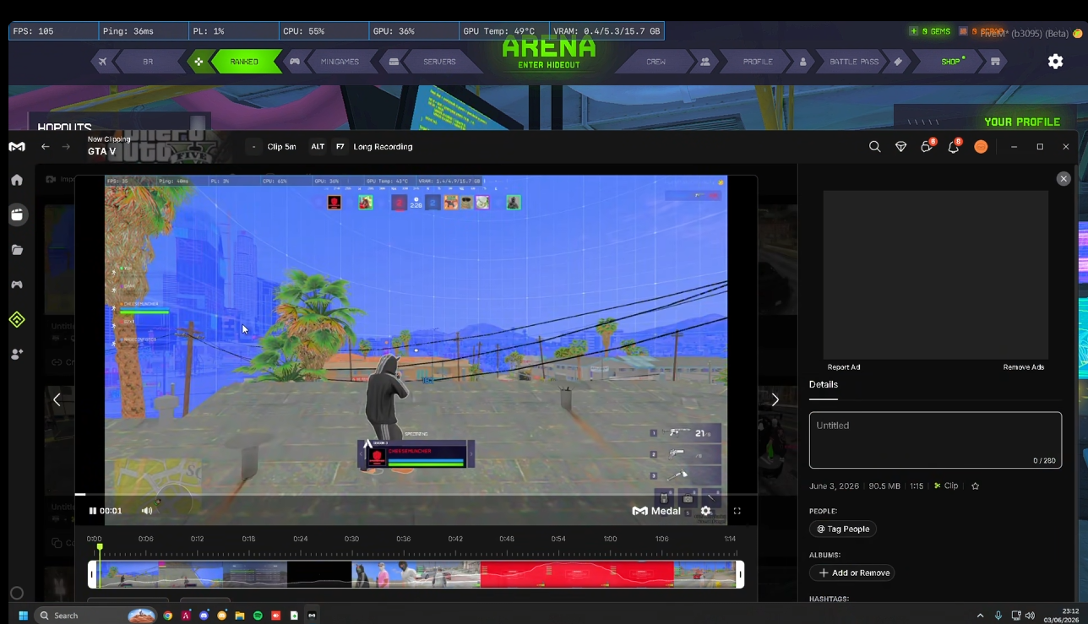Click the Clip 5m shortcut label
The image size is (1088, 624).
tap(281, 147)
